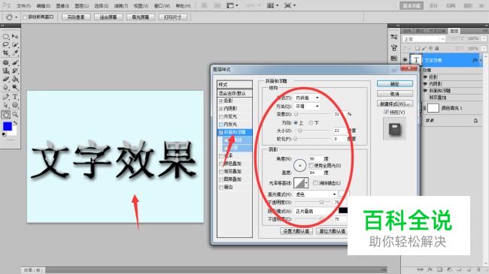Select the Pen tool

pyautogui.click(x=5, y=97)
